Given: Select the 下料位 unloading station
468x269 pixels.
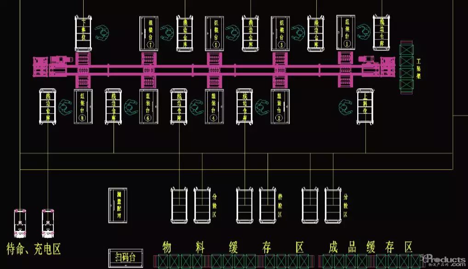Looking at the screenshot, I should (x=84, y=33).
